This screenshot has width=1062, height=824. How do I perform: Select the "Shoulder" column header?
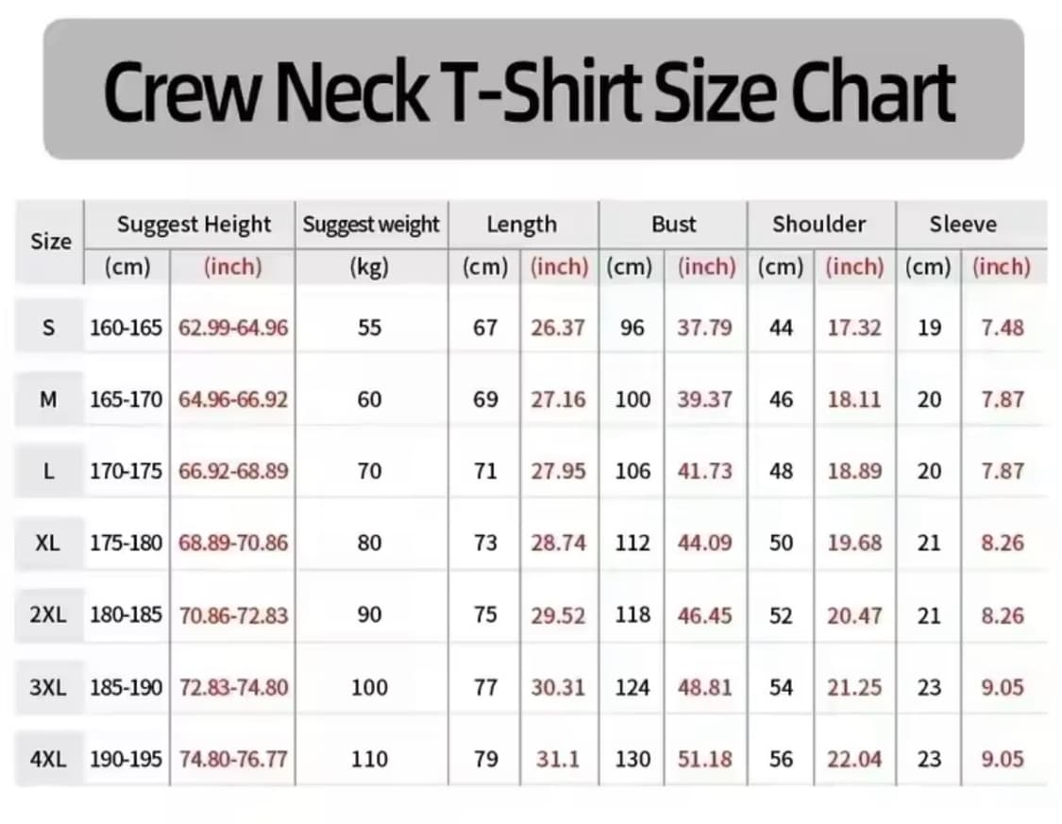818,225
